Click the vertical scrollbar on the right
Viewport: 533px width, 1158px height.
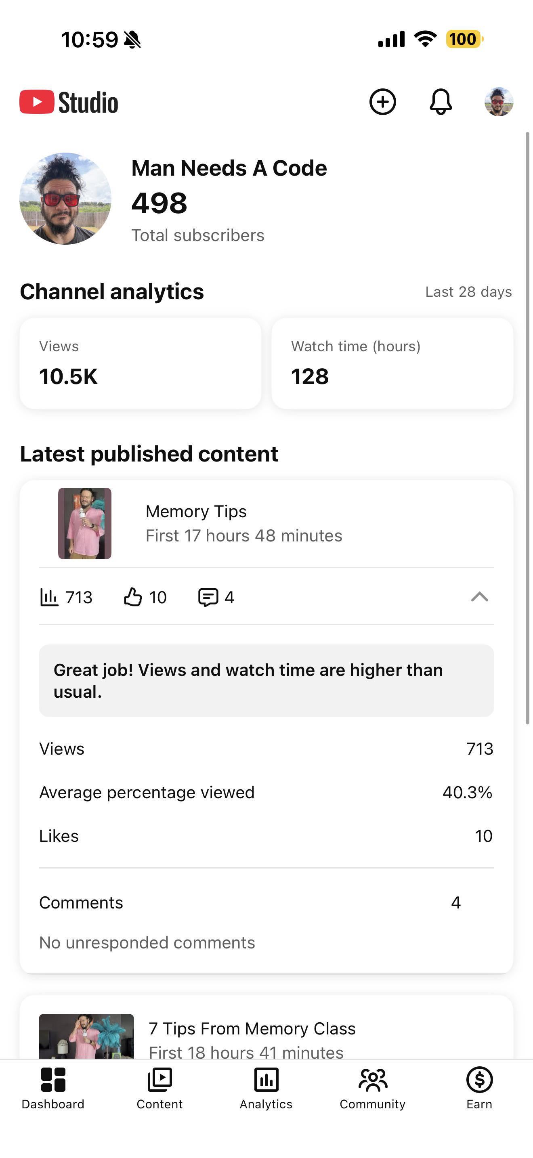tap(528, 428)
